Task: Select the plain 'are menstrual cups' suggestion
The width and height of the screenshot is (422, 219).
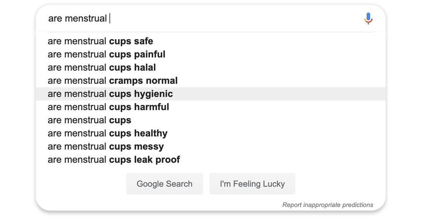Action: point(211,120)
